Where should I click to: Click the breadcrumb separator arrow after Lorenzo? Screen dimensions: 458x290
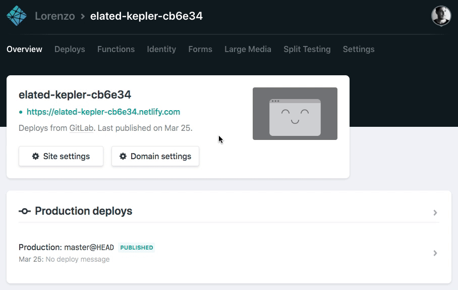coord(83,16)
